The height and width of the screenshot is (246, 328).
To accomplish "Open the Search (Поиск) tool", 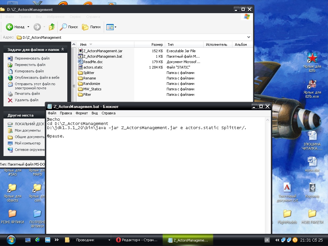I will tap(69, 27).
